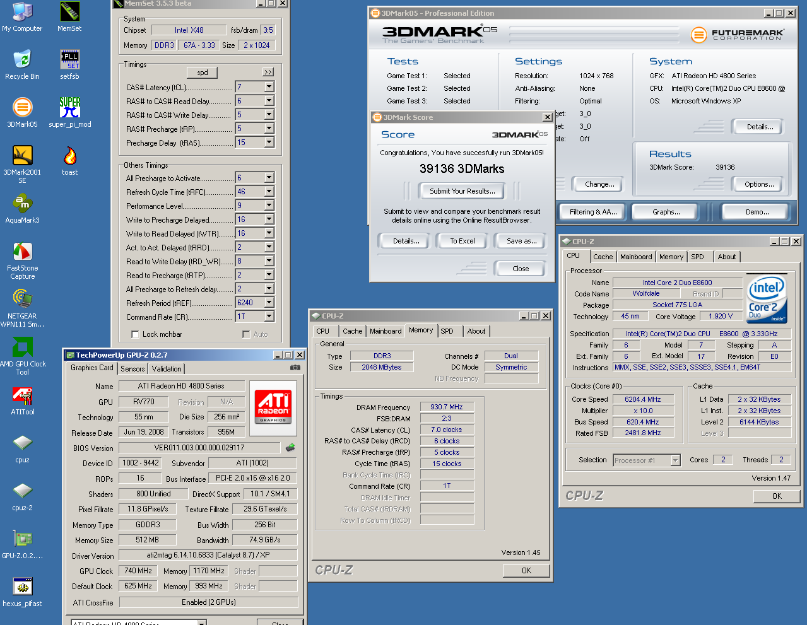The width and height of the screenshot is (807, 625).
Task: Click Options button under Results
Action: point(759,184)
